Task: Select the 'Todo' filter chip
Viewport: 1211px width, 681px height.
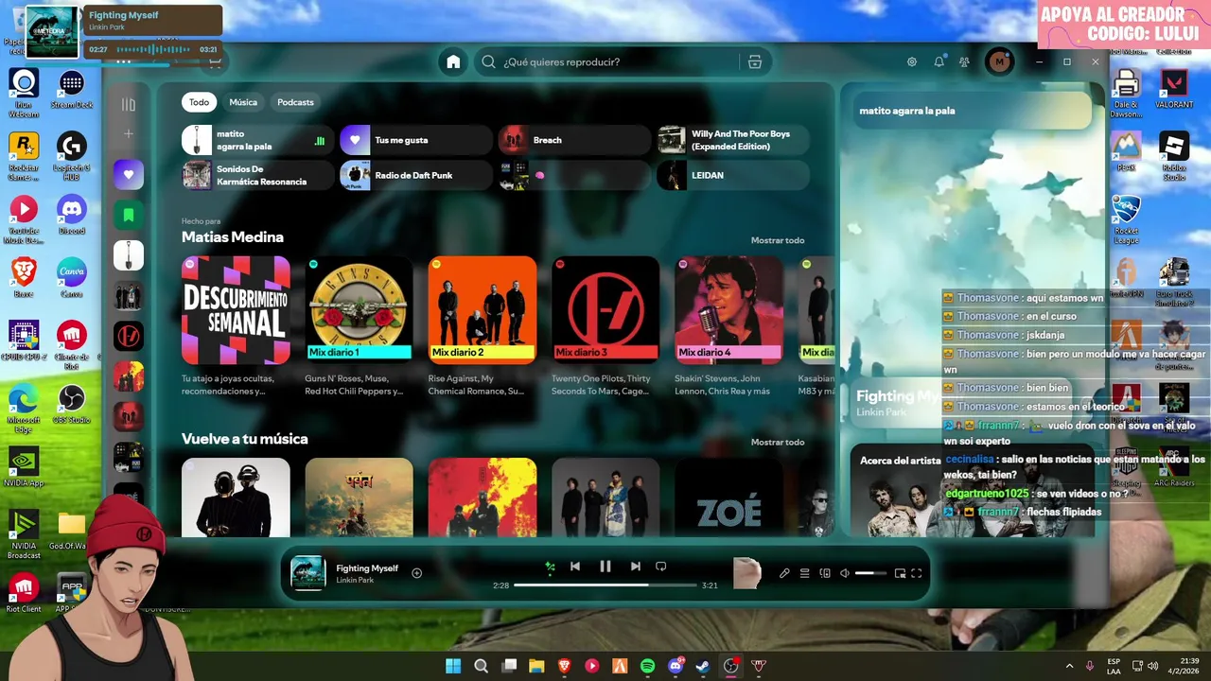Action: tap(199, 102)
